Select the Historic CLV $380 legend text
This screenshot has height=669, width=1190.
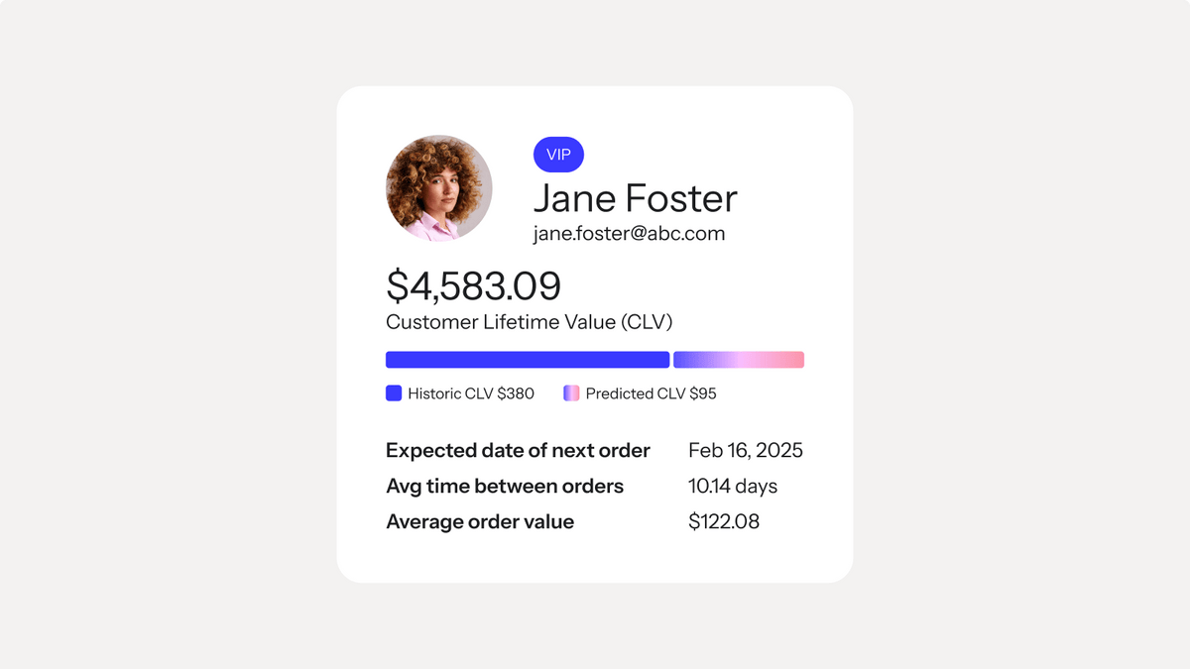[x=471, y=393]
